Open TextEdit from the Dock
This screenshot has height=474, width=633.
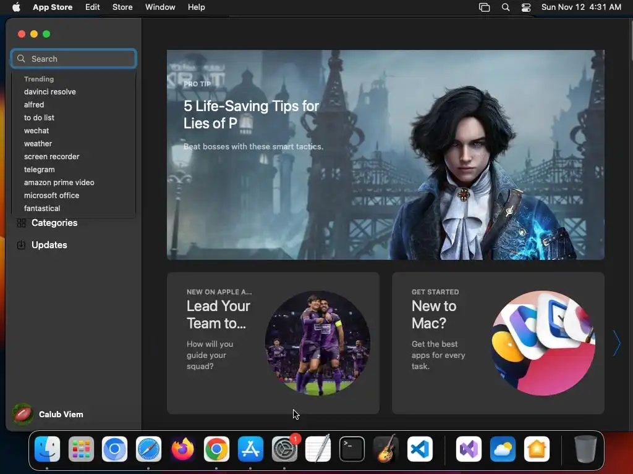318,449
